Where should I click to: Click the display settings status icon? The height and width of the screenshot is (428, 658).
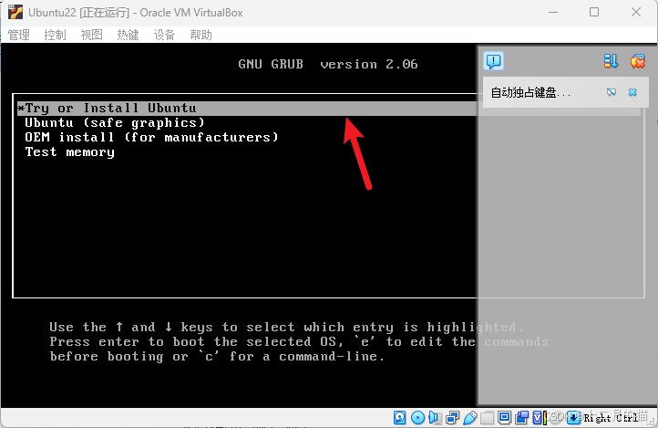coord(504,417)
